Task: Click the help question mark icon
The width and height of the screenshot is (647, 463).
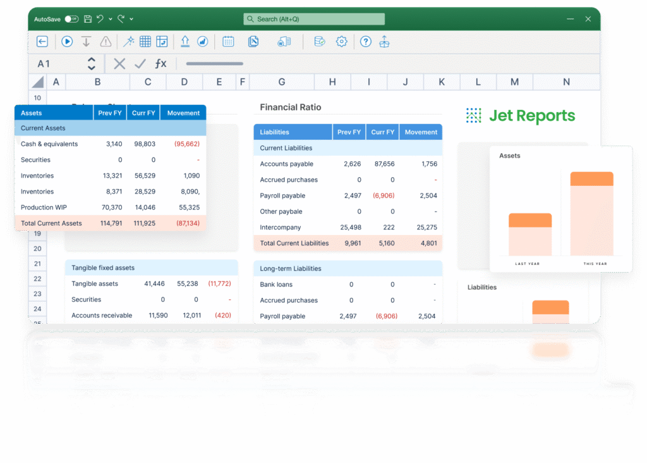Action: click(x=366, y=42)
